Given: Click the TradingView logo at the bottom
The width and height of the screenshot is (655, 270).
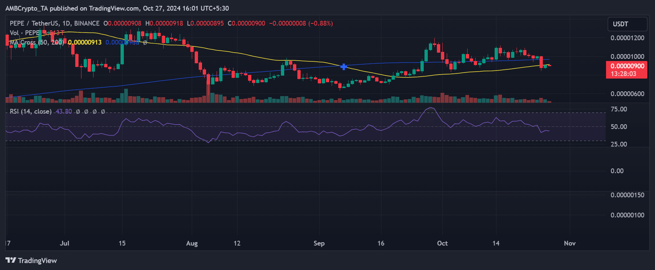Looking at the screenshot, I should (31, 261).
